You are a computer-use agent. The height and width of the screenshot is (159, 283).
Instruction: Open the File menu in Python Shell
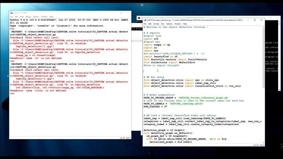tap(11, 17)
